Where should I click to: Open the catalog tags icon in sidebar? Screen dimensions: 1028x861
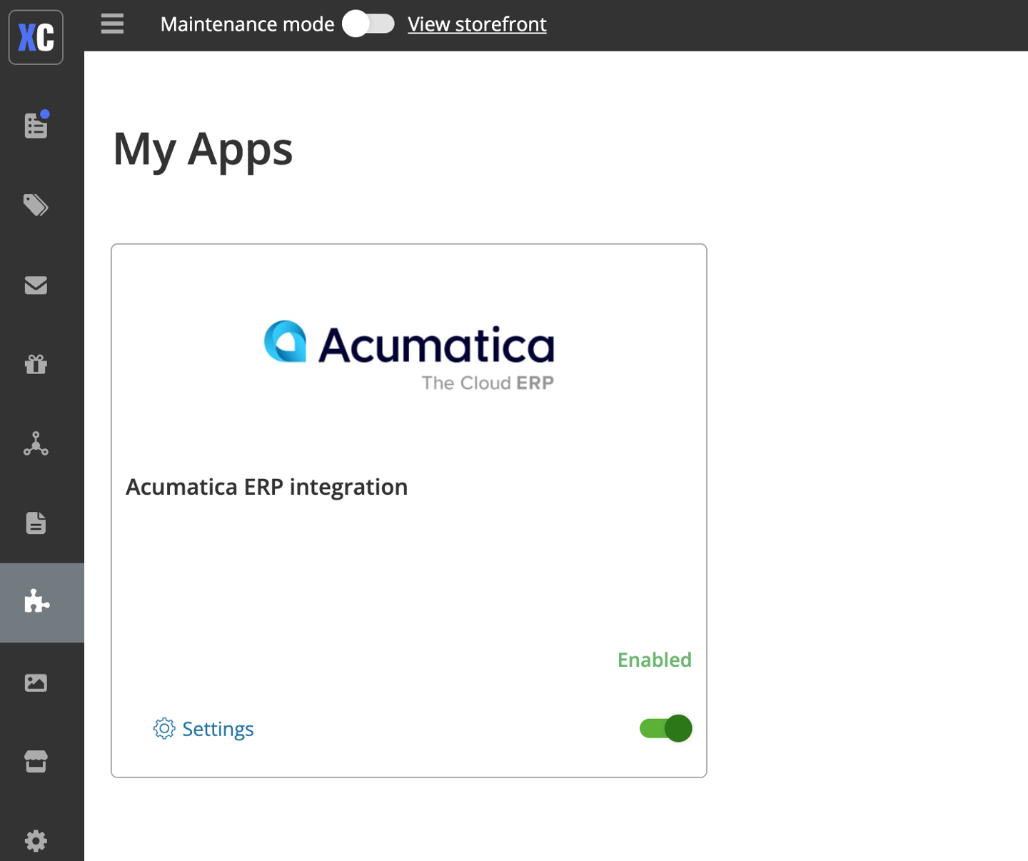(x=36, y=206)
